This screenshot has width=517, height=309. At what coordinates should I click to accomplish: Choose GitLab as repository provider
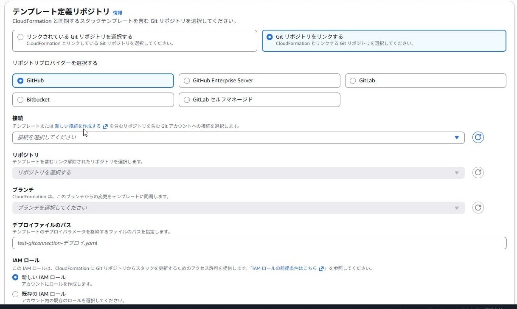(426, 81)
